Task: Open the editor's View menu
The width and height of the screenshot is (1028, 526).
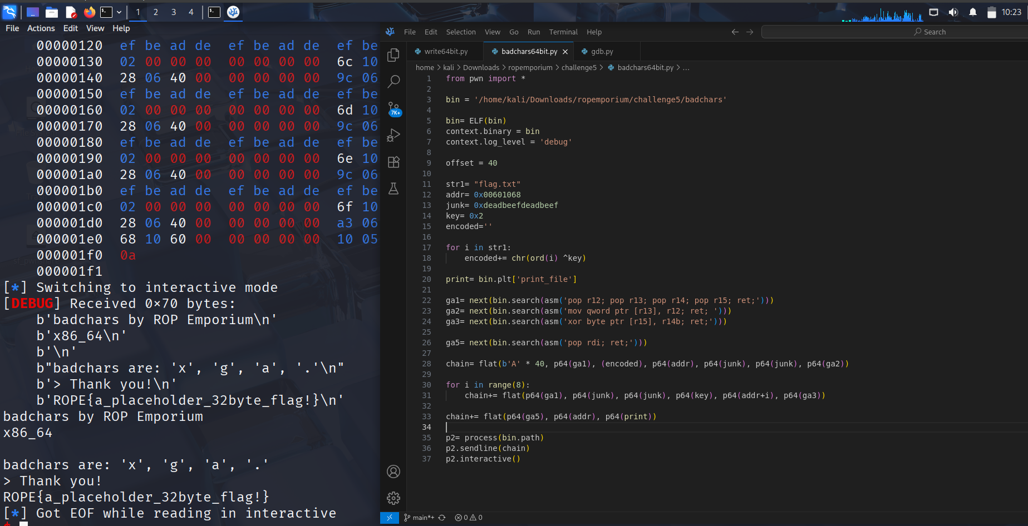Action: tap(493, 32)
